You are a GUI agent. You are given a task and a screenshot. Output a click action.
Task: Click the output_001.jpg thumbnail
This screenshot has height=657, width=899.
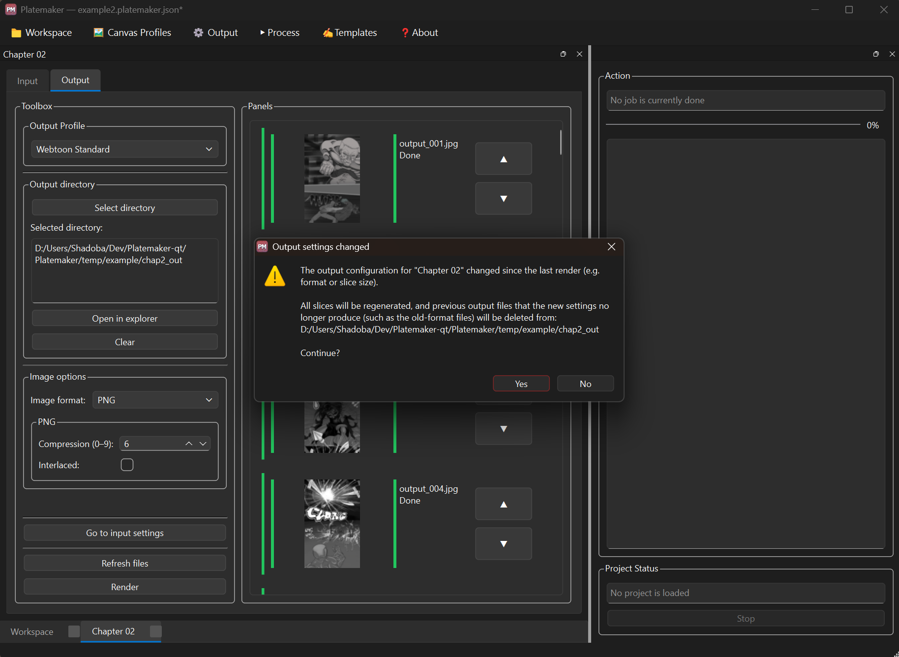pyautogui.click(x=332, y=179)
